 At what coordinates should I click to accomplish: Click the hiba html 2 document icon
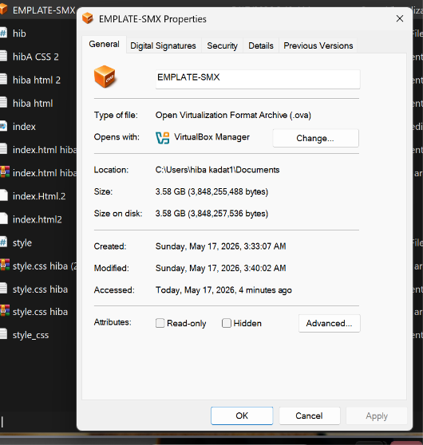[3, 80]
